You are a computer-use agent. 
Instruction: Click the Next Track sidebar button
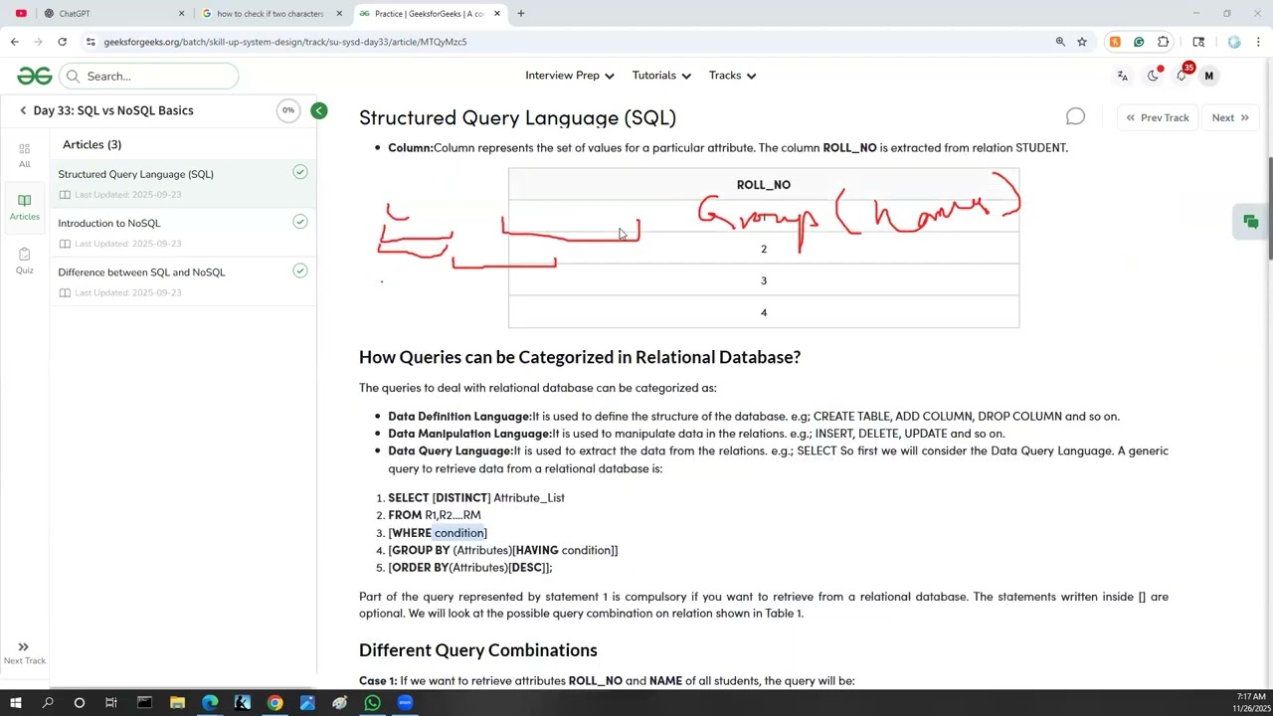(24, 653)
